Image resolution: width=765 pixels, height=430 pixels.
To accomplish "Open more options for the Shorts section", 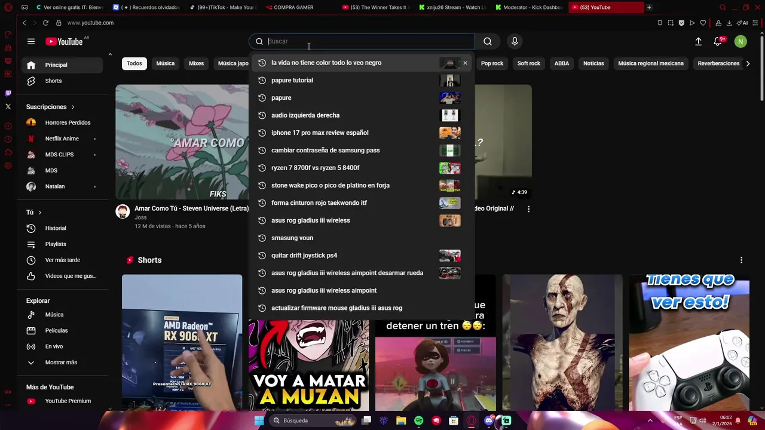I will pos(741,260).
